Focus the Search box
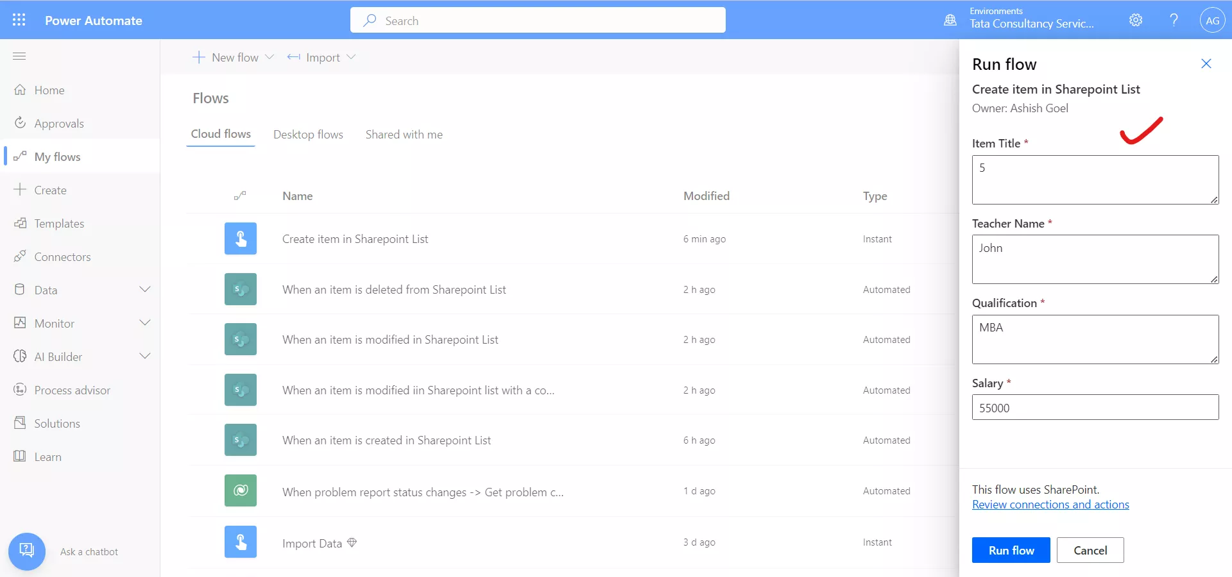 point(538,20)
